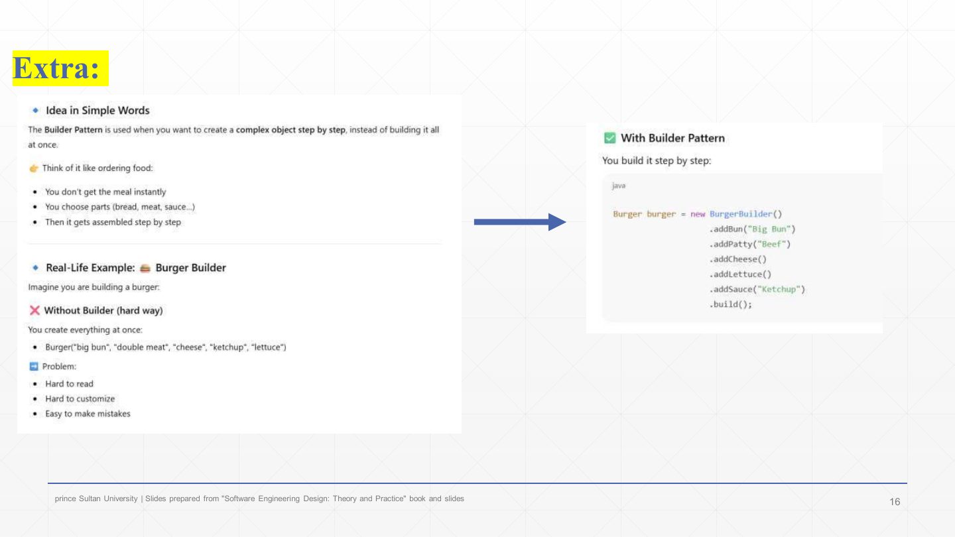955x537 pixels.
Task: Select the Burger("big bun", "double meat"...) constructor line
Action: pyautogui.click(x=166, y=347)
